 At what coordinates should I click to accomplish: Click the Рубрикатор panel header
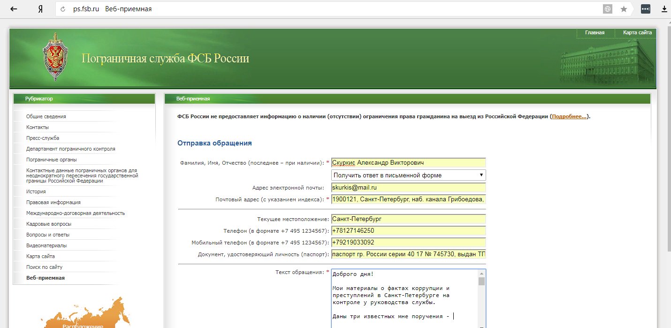point(84,99)
